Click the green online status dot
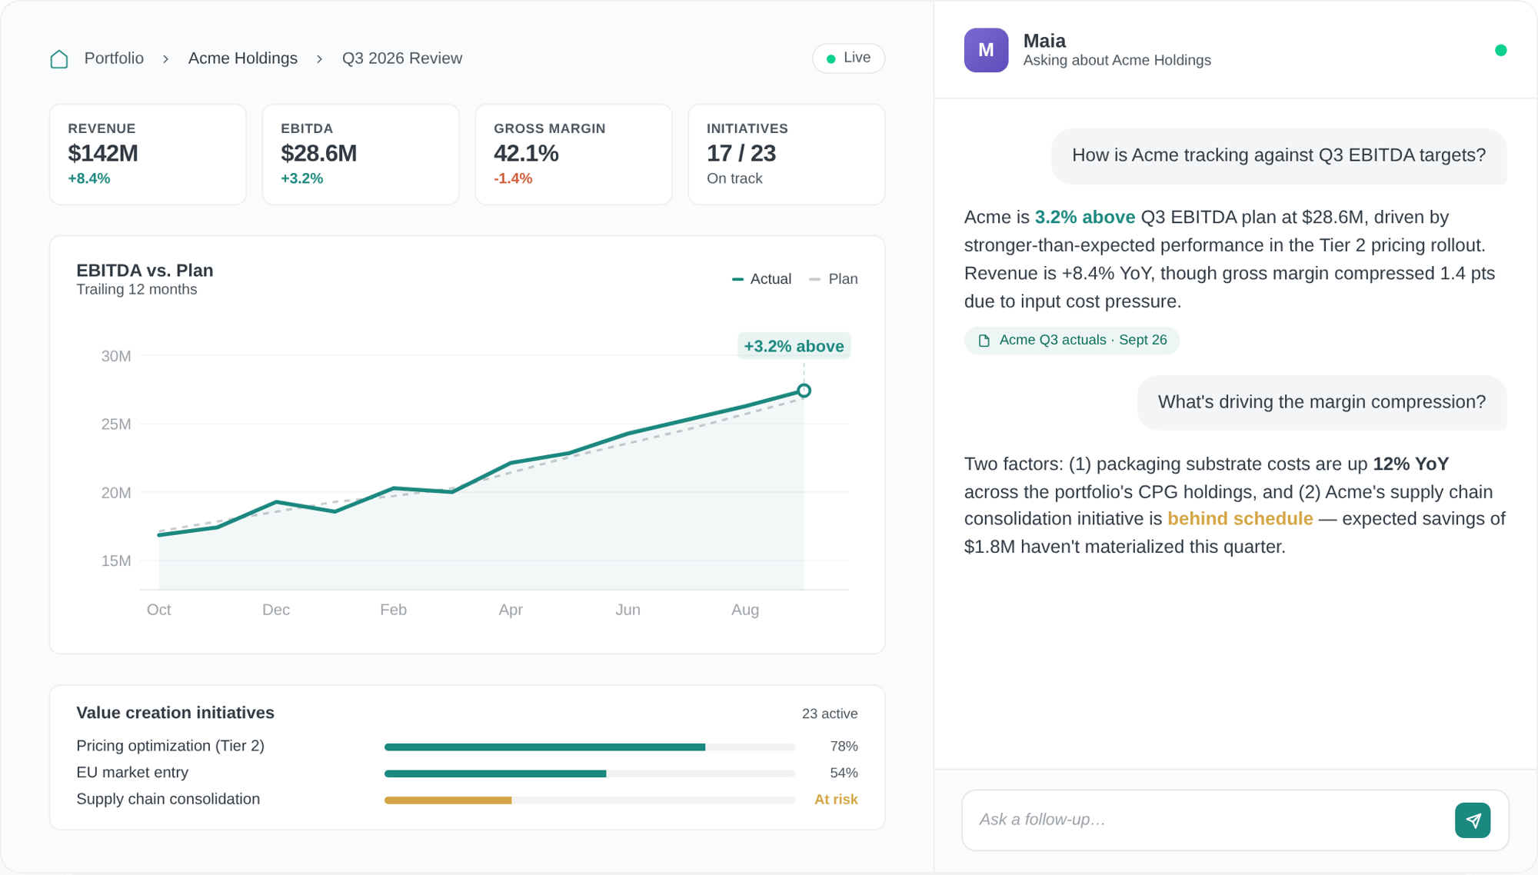 [x=1500, y=50]
